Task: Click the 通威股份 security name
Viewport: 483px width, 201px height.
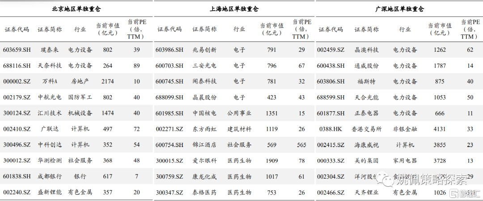Action: [366, 66]
